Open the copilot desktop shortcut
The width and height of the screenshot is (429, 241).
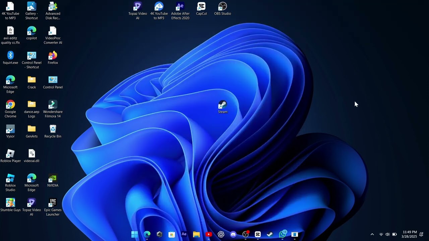32,33
